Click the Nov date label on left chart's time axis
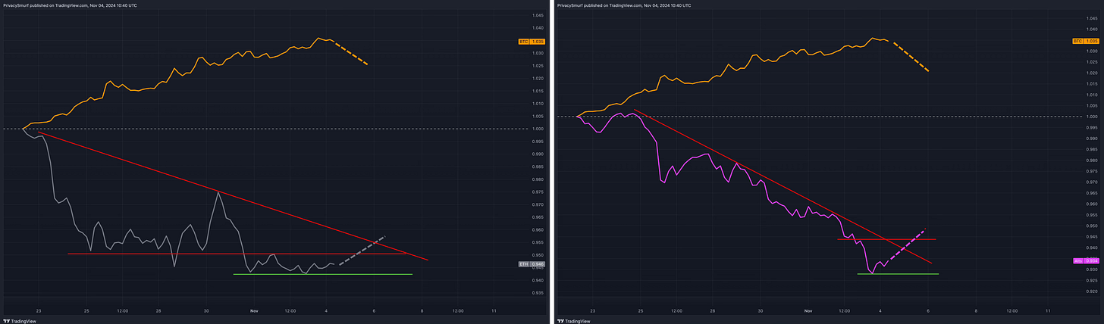Image resolution: width=1104 pixels, height=324 pixels. pyautogui.click(x=255, y=310)
